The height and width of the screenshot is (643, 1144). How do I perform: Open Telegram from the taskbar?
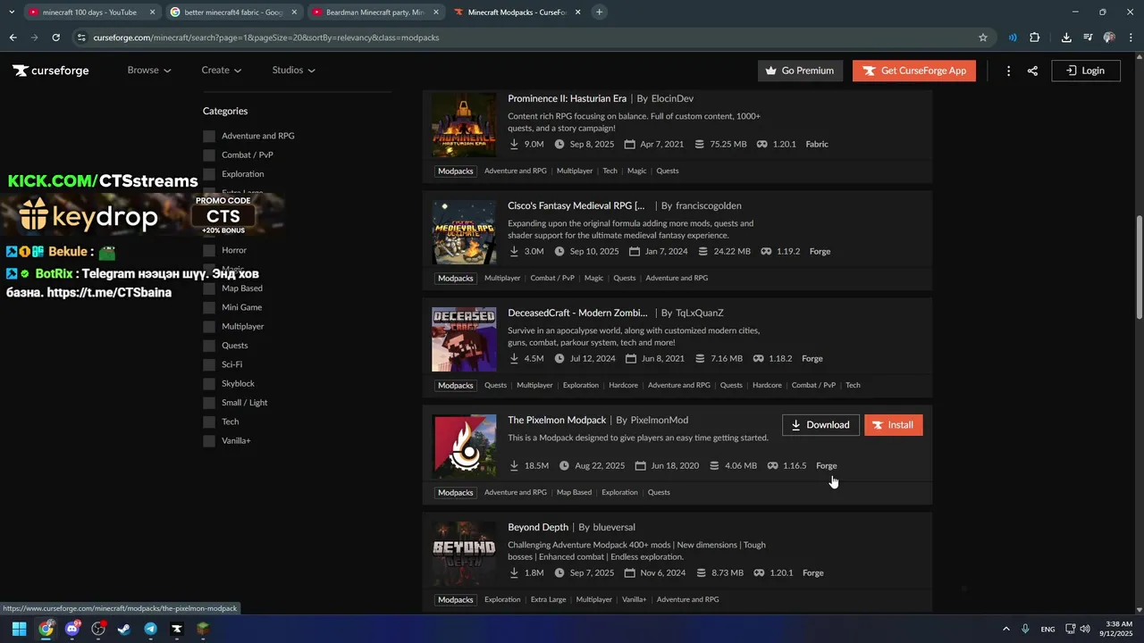[x=150, y=629]
